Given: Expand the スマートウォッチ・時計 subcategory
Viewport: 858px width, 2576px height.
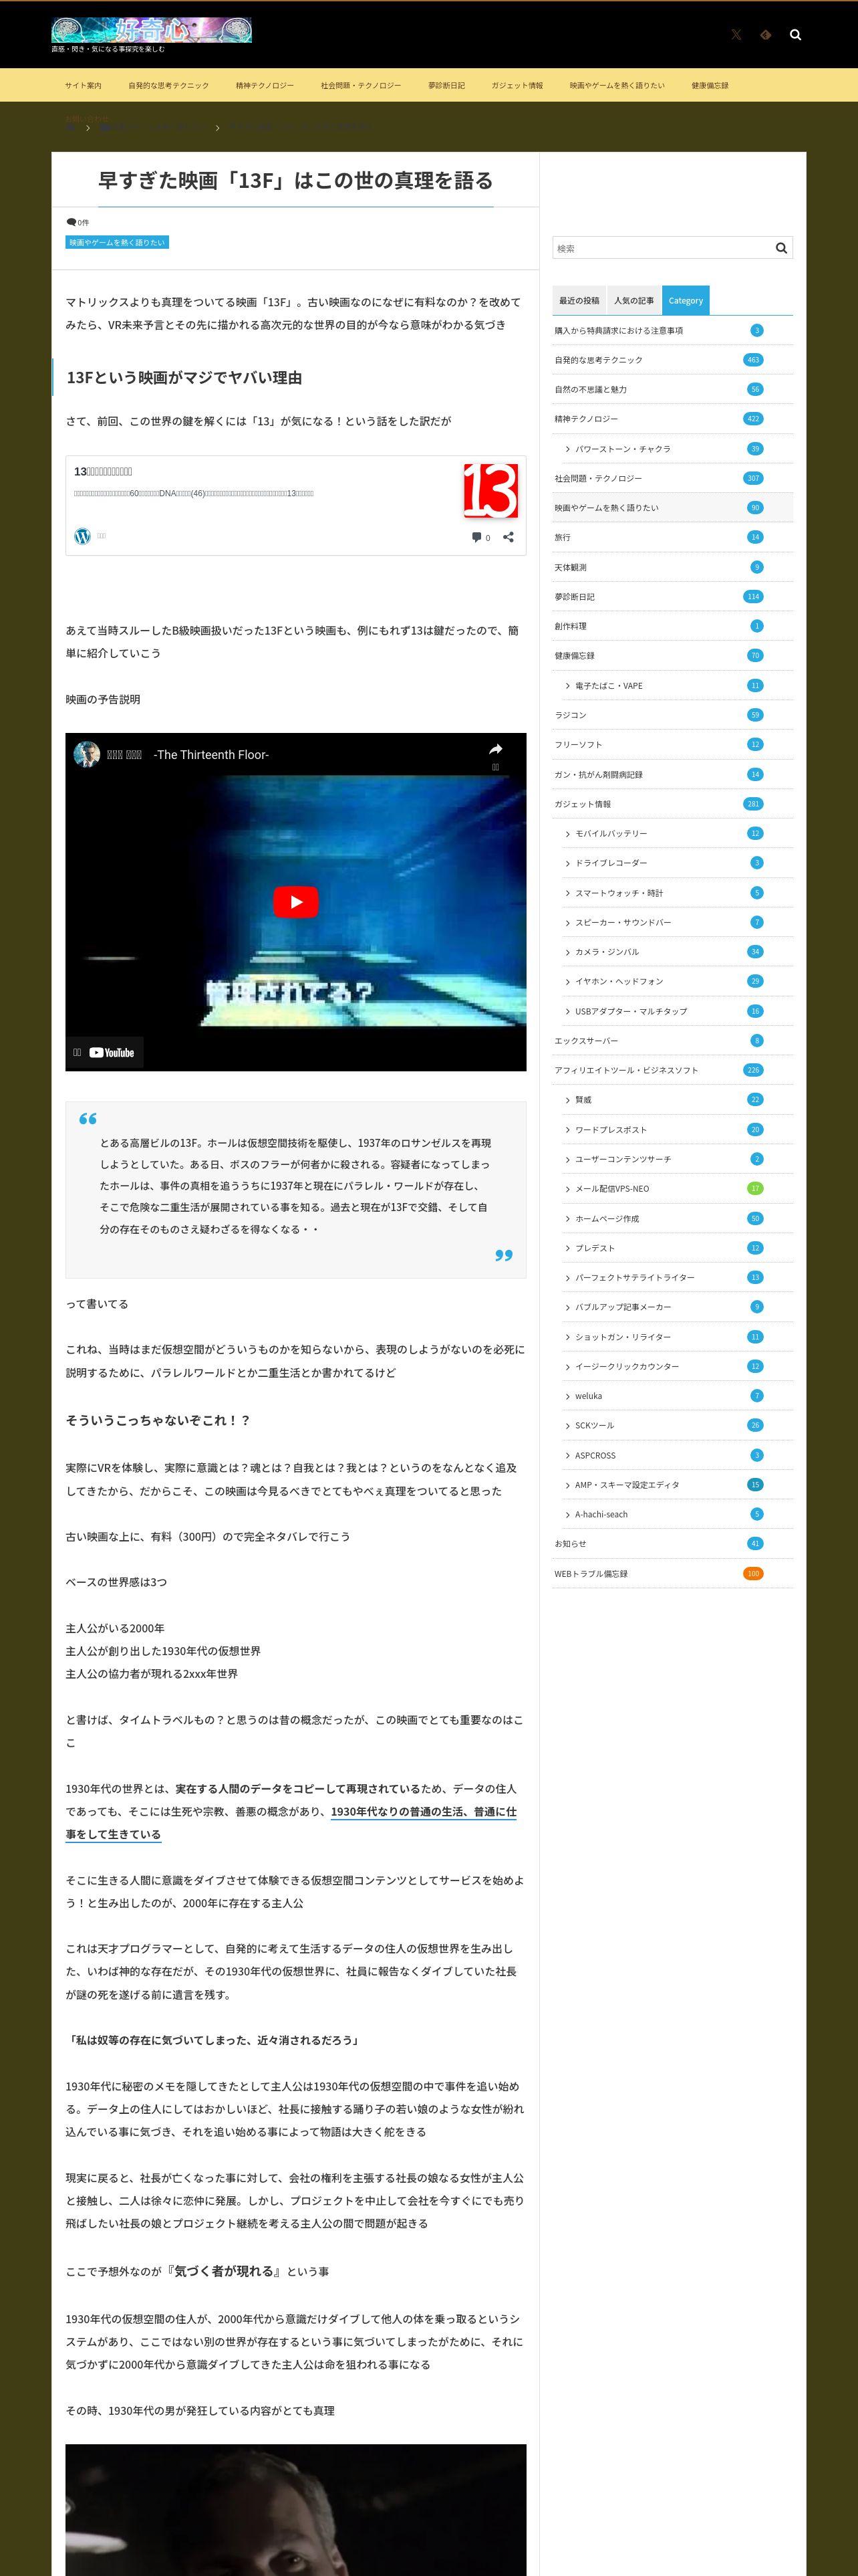Looking at the screenshot, I should coord(619,893).
